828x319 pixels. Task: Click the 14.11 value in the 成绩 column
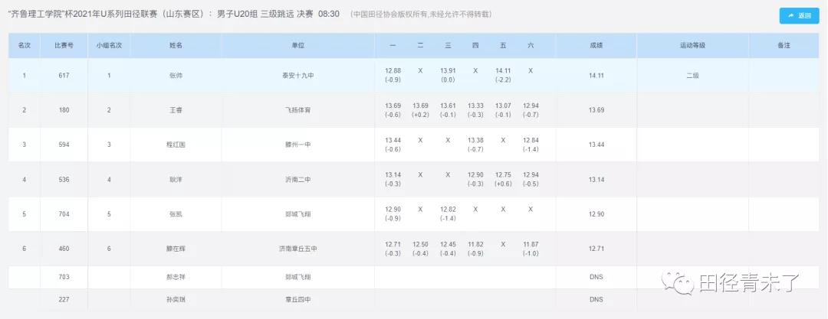(596, 76)
